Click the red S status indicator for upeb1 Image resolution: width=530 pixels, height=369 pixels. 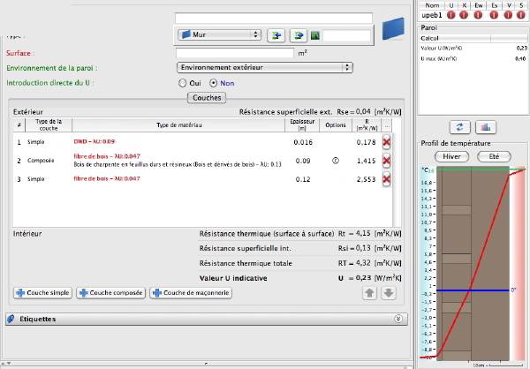pyautogui.click(x=521, y=15)
